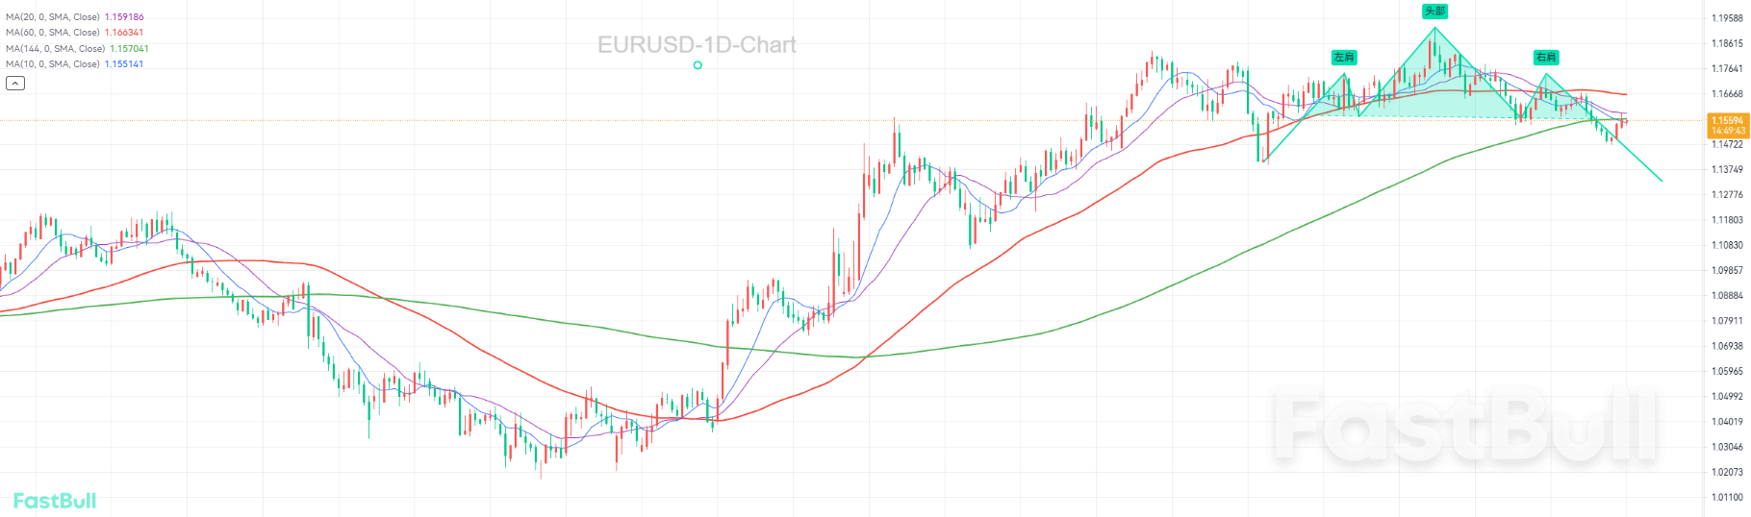This screenshot has width=1751, height=517.
Task: Collapse the indicator legend with the chevron button
Action: (x=15, y=84)
